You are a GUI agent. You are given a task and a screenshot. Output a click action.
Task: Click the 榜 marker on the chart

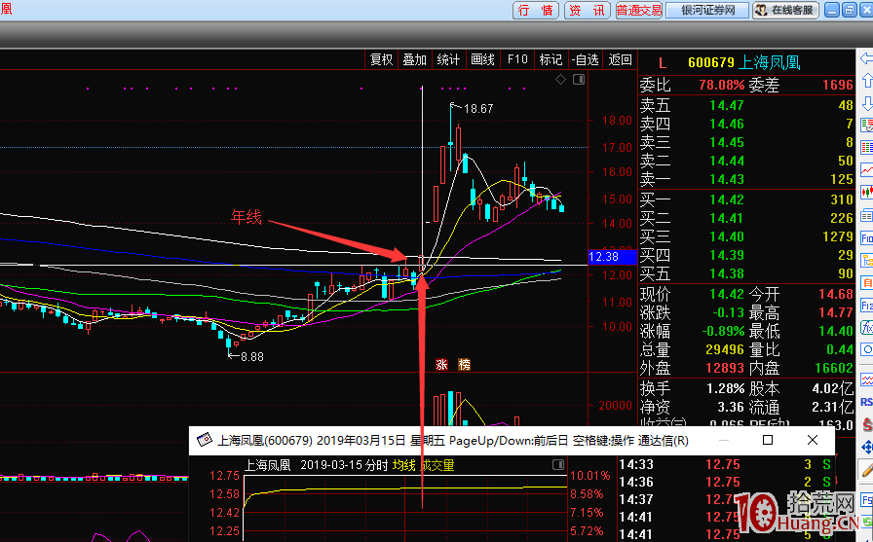click(465, 365)
